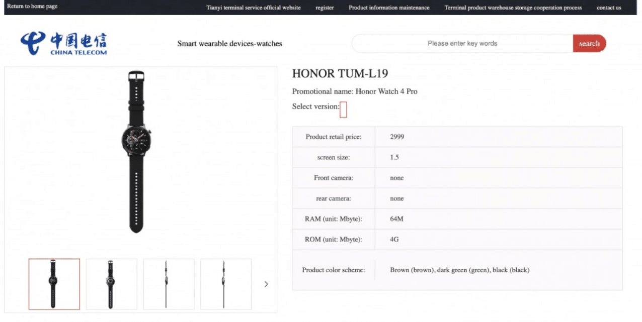Click the Product retail price label
Image resolution: width=642 pixels, height=322 pixels.
pos(334,137)
